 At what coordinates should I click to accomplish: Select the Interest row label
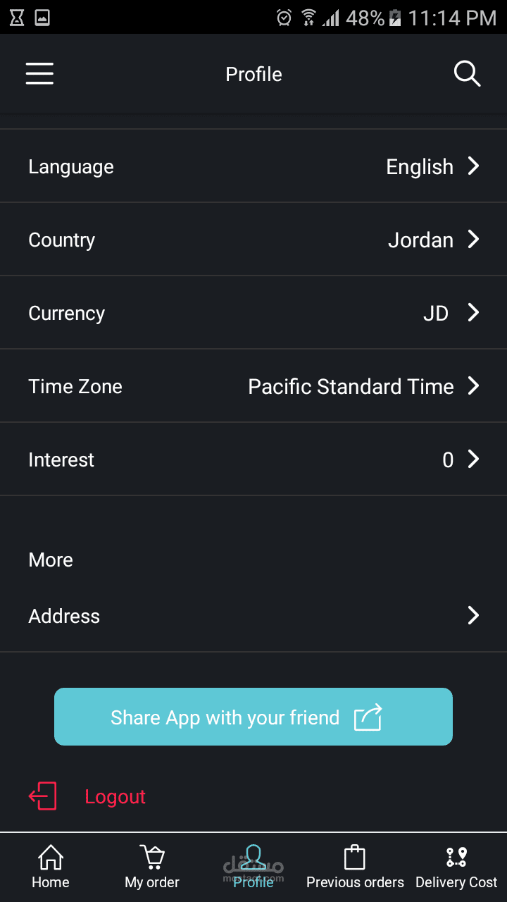pos(61,460)
